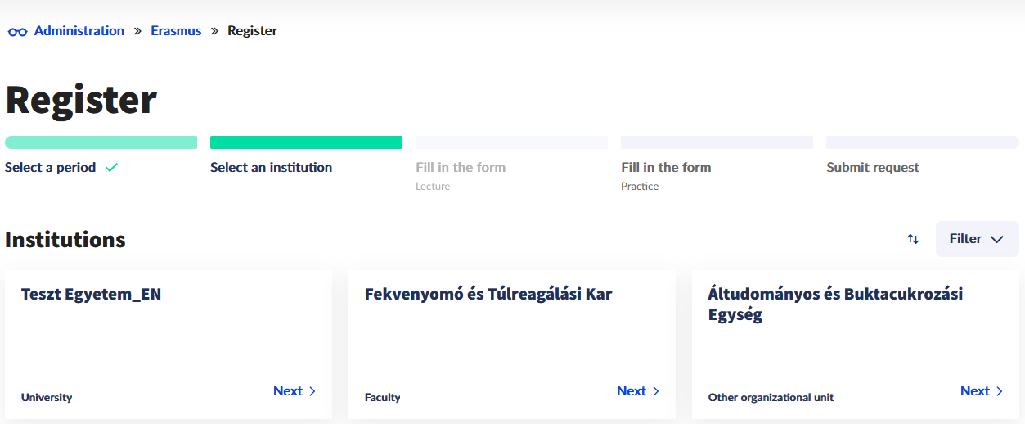Screen dimensions: 1025x424
Task: Click the glasses icon beside Administration
Action: (17, 32)
